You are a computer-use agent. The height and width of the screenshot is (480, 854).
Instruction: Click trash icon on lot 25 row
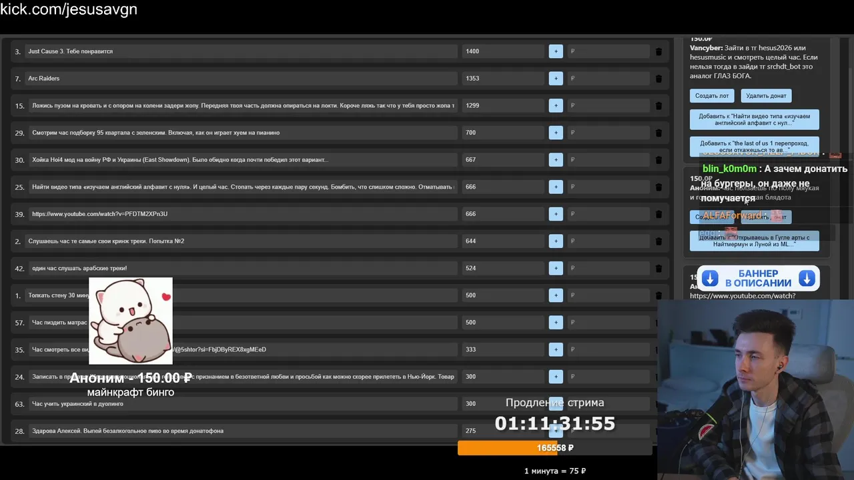coord(659,187)
